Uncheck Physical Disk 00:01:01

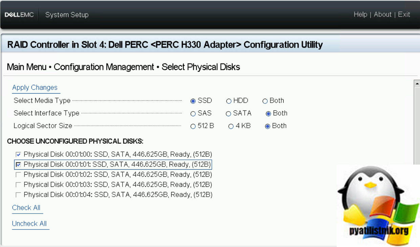click(x=19, y=164)
